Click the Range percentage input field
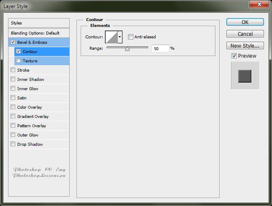Screen dimensions: 272x206 tap(160, 48)
